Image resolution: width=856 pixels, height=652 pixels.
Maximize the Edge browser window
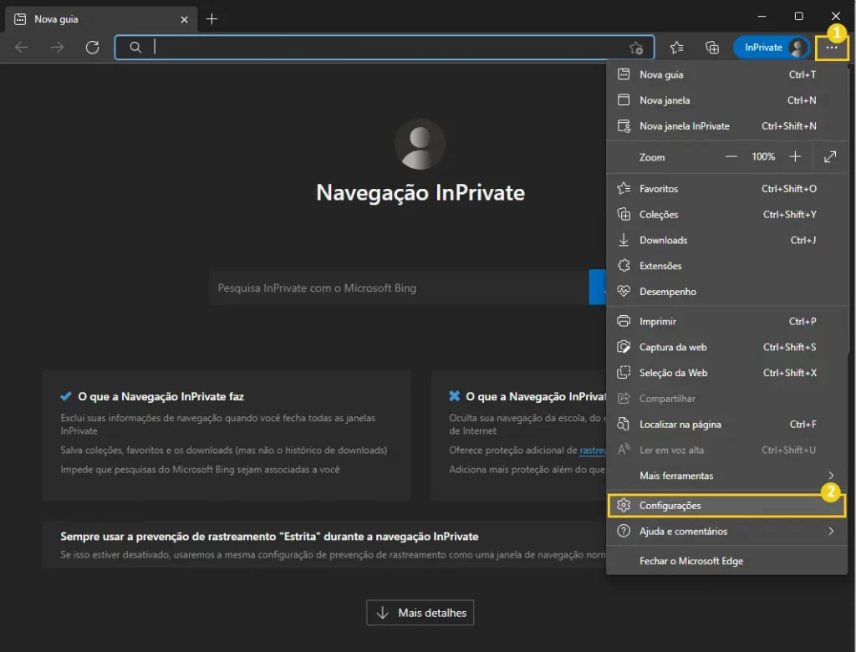pos(798,17)
